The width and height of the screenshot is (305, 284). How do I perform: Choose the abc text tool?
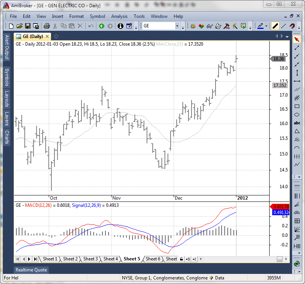tap(297, 123)
